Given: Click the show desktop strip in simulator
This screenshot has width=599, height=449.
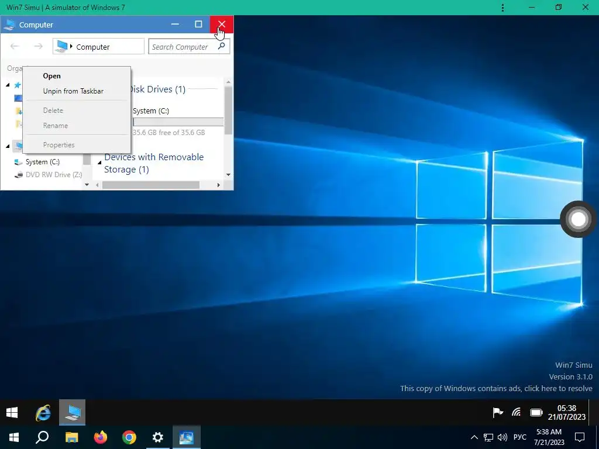Looking at the screenshot, I should pos(594,412).
